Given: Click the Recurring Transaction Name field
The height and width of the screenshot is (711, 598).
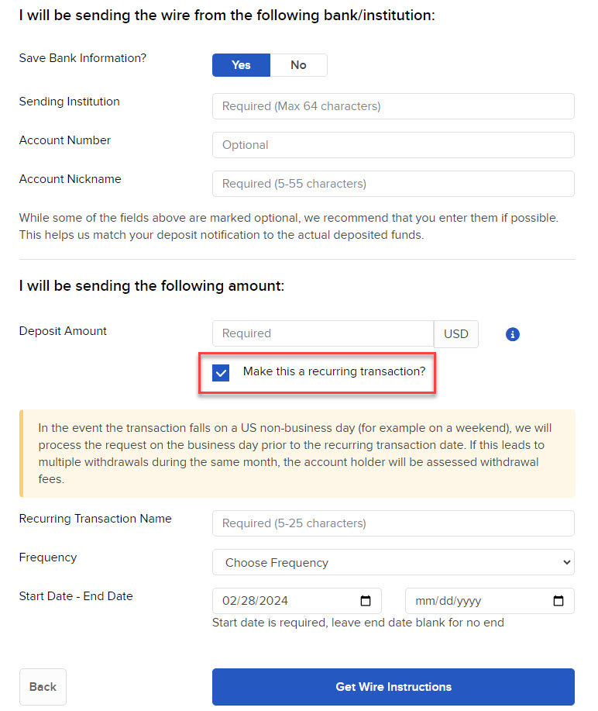Looking at the screenshot, I should click(393, 523).
